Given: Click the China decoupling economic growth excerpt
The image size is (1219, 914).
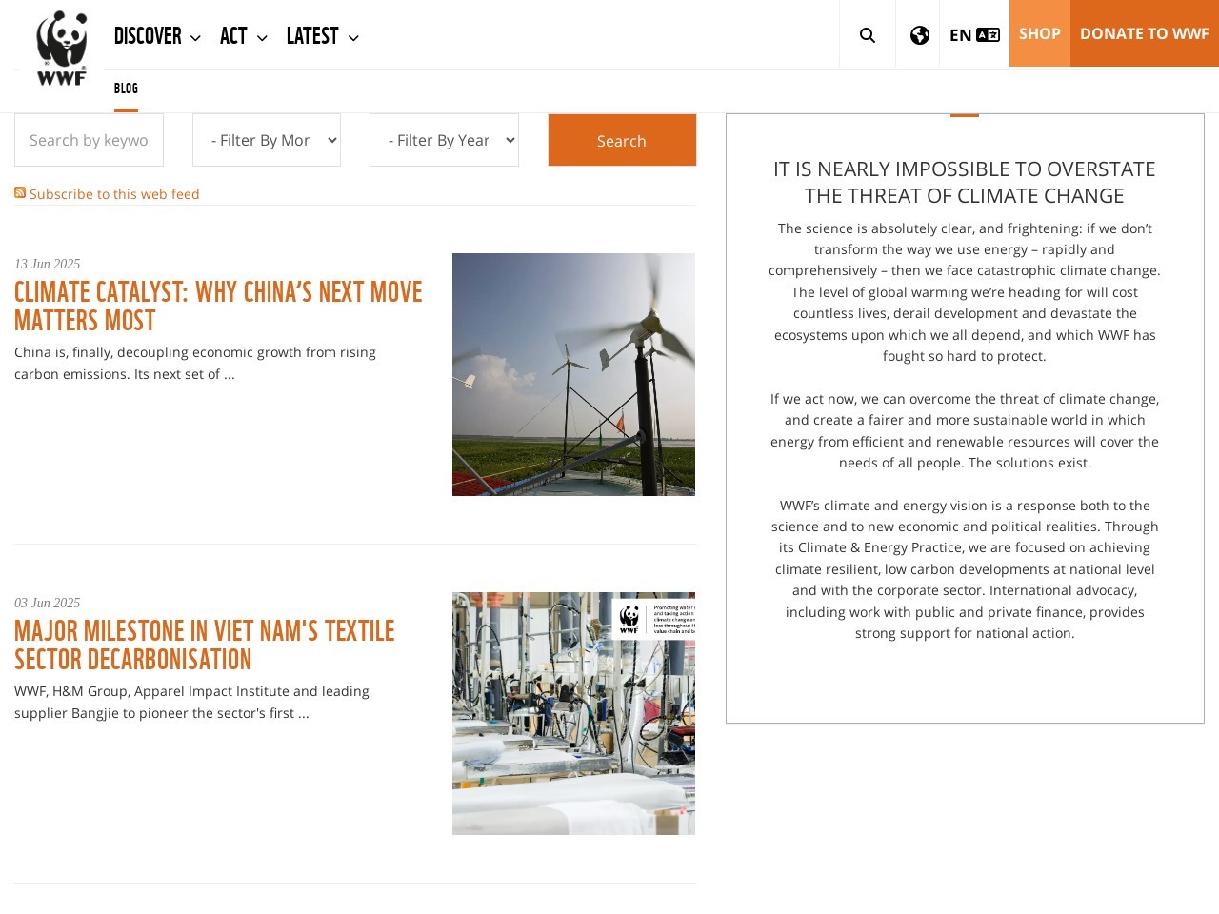Looking at the screenshot, I should click(x=195, y=363).
